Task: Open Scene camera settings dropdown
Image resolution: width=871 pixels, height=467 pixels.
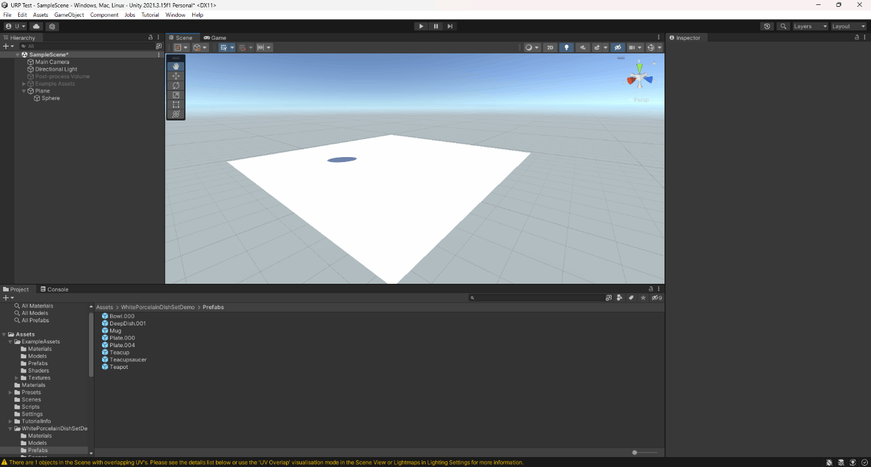Action: (635, 47)
